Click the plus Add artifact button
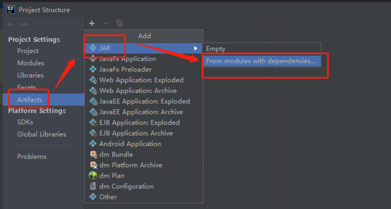The height and width of the screenshot is (209, 391). [92, 24]
